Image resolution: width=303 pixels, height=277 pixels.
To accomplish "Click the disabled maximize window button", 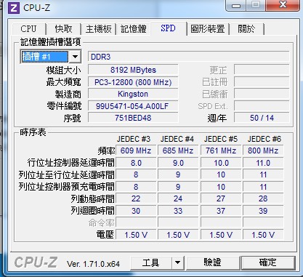I will (x=255, y=5).
